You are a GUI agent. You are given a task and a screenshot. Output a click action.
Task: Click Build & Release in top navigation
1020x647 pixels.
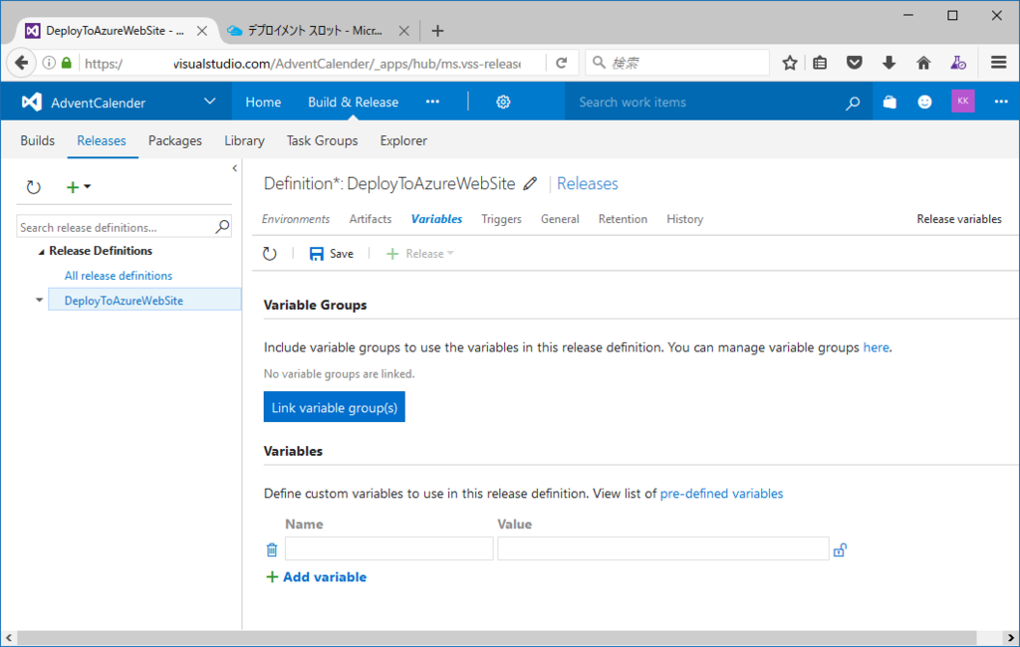[354, 103]
